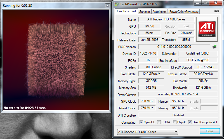Click the Revision field showing N/A
Screen dimensions: 224x139
tap(186, 26)
